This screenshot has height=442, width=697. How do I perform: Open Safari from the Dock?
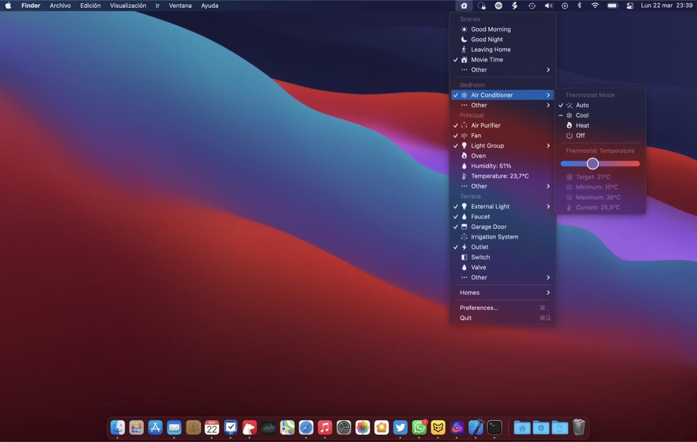click(306, 427)
